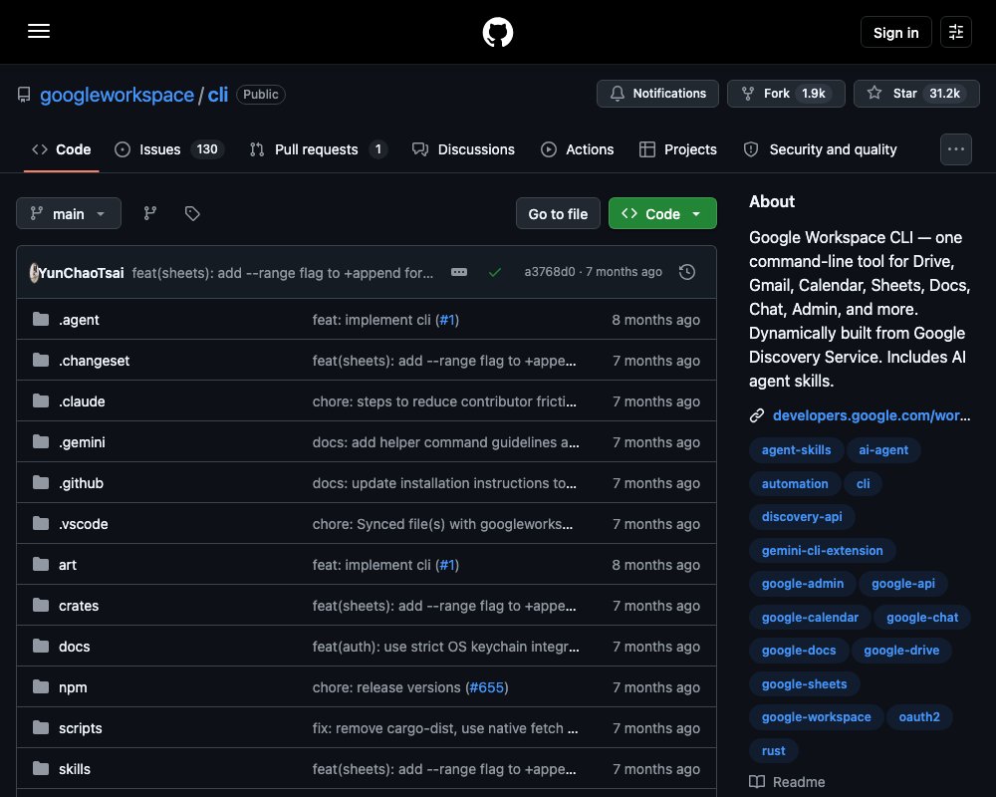
Task: Open the Projects tab
Action: (677, 149)
